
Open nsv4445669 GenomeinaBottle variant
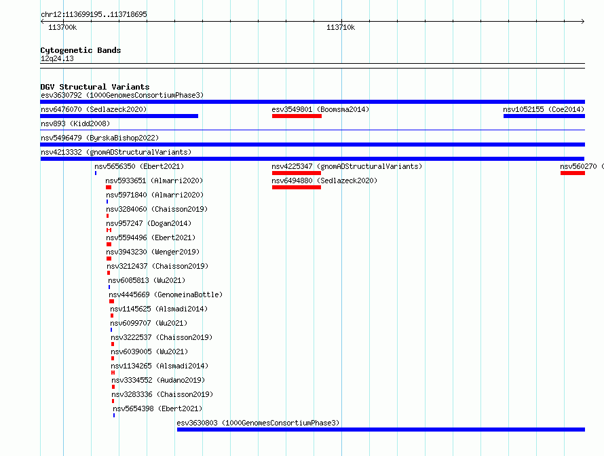[166, 294]
